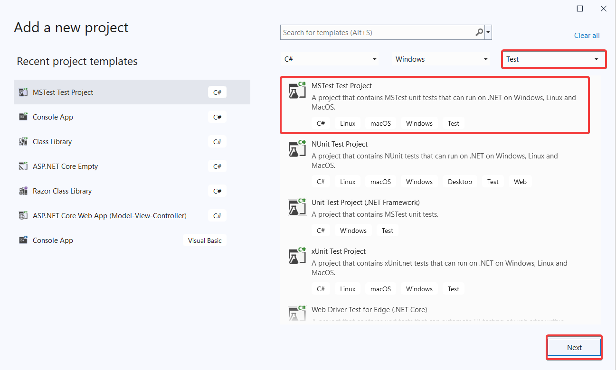The height and width of the screenshot is (370, 616).
Task: Open the search box dropdown arrow
Action: [488, 33]
